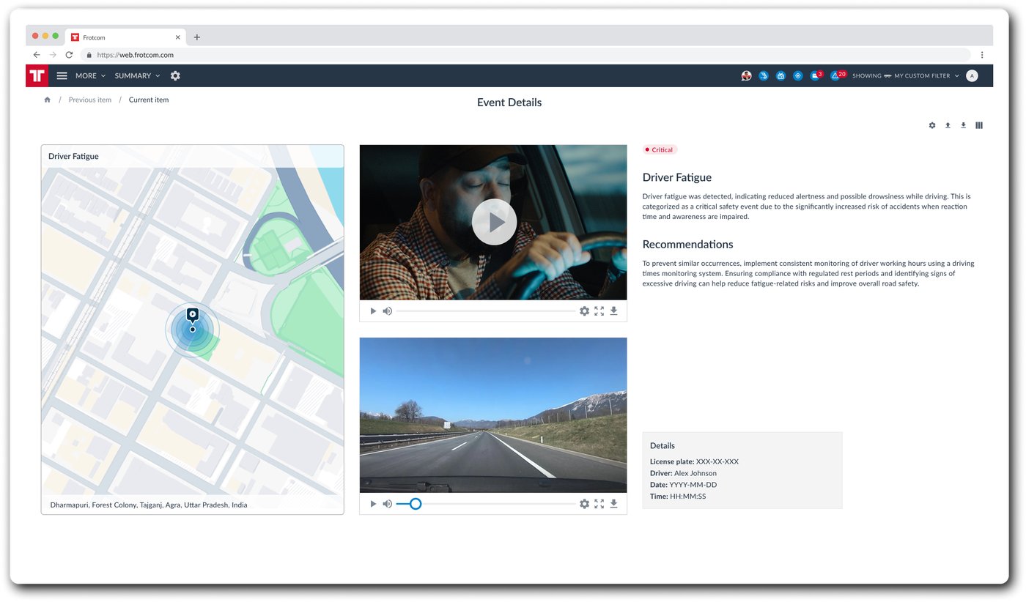Seek on the driver video progress bar

pyautogui.click(x=486, y=311)
